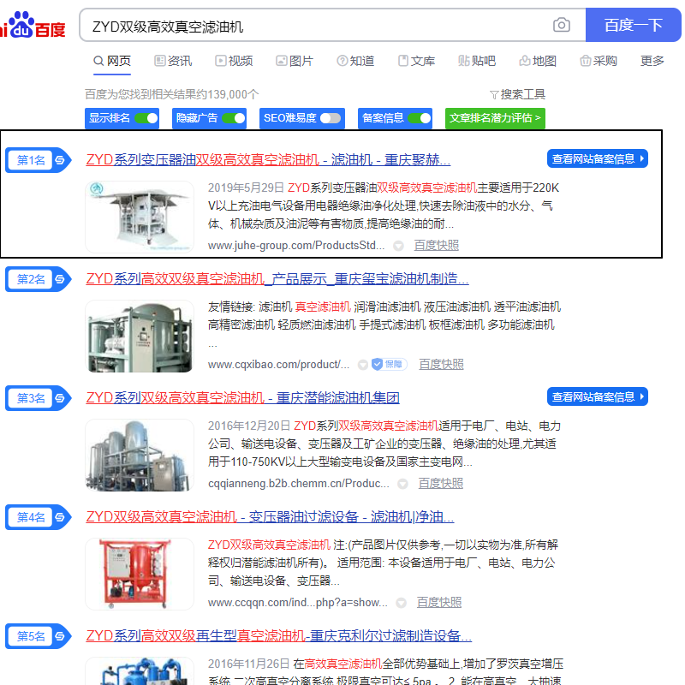Expand 查看网站备案信息 for third result
The height and width of the screenshot is (685, 685).
(x=597, y=396)
